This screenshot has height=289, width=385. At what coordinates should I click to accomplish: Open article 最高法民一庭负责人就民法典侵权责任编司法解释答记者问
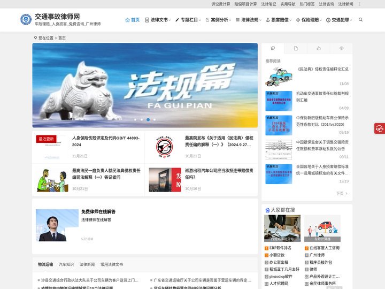point(106,174)
